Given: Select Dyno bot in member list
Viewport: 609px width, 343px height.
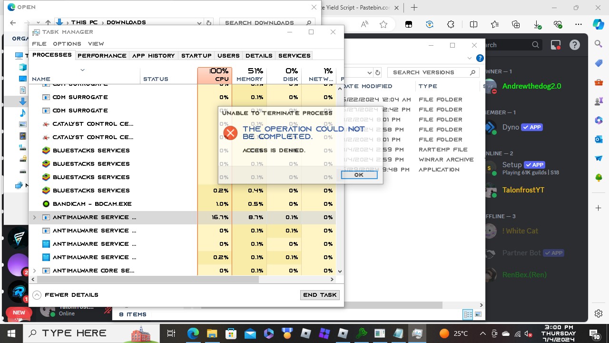Looking at the screenshot, I should point(522,127).
